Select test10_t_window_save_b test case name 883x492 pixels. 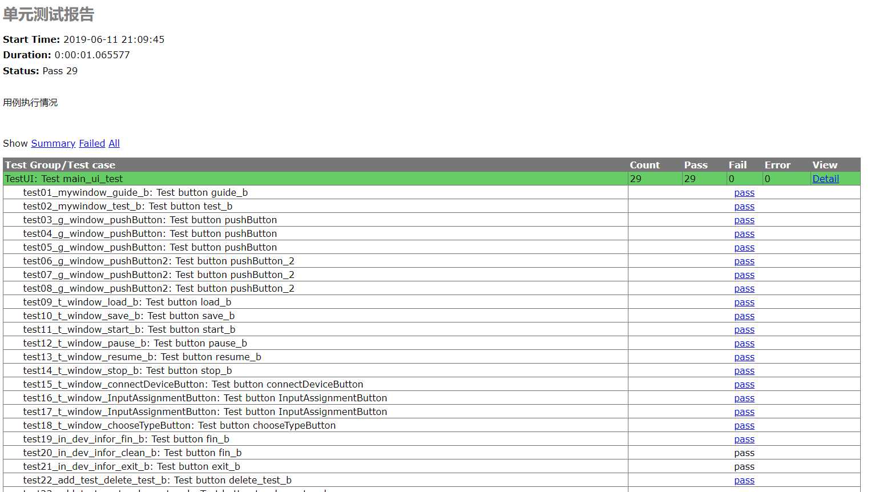pos(129,316)
